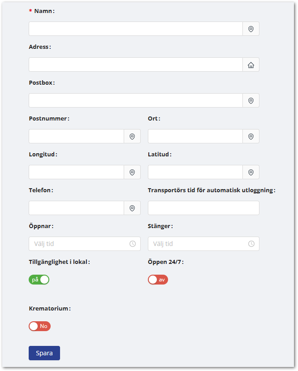Image resolution: width=298 pixels, height=371 pixels.
Task: Click into the Adress input field
Action: click(x=135, y=65)
